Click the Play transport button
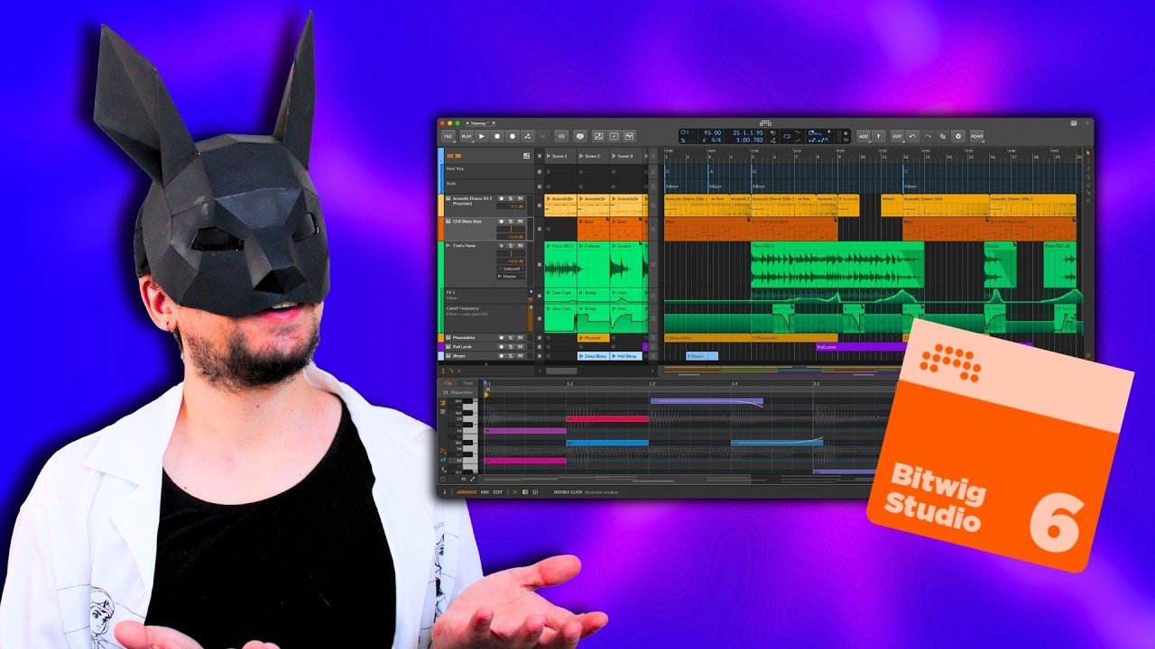Image resolution: width=1155 pixels, height=649 pixels. click(x=482, y=136)
